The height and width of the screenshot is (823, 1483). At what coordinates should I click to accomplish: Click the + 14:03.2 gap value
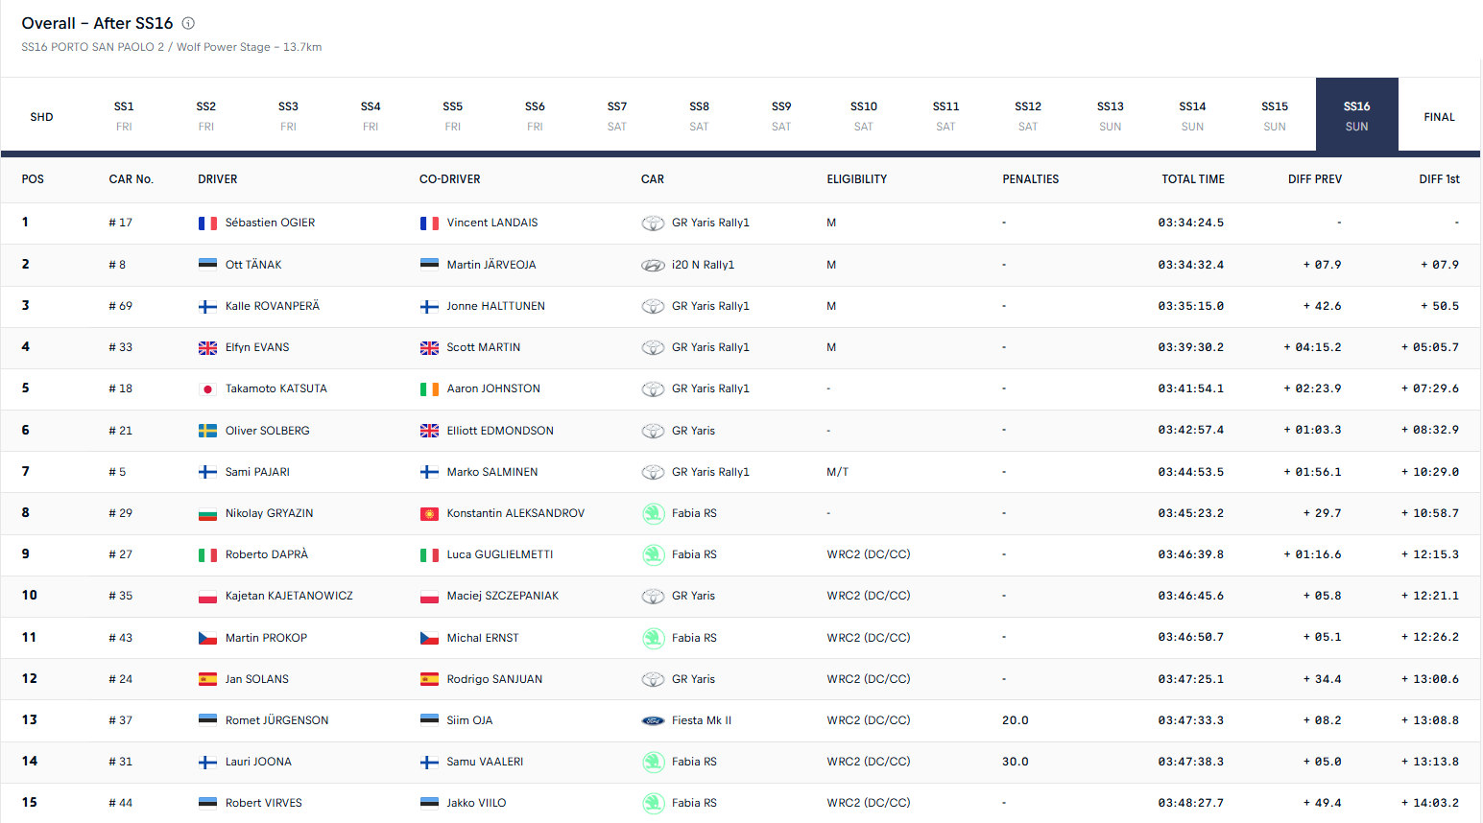click(x=1430, y=803)
